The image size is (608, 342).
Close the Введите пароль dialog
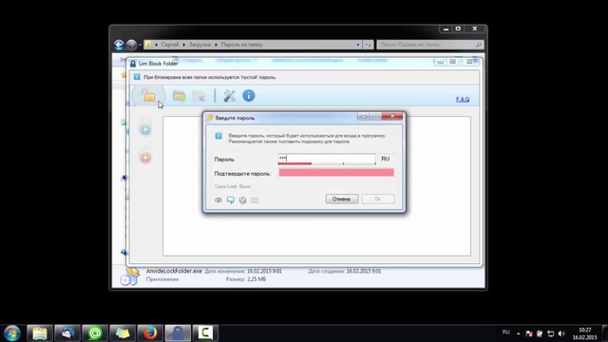coord(392,116)
